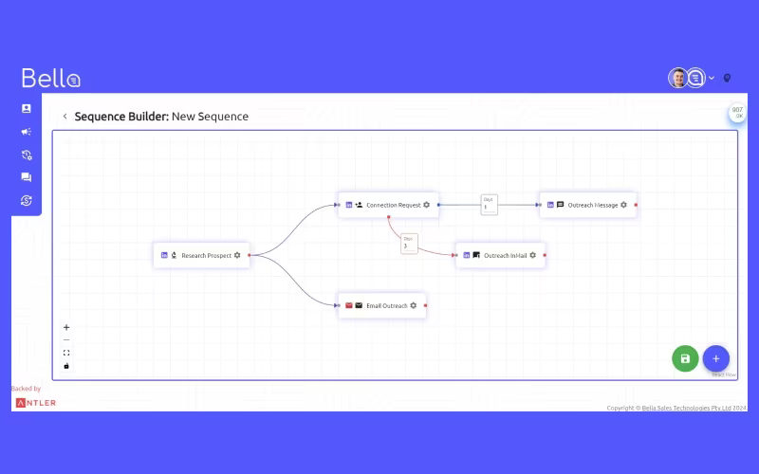The height and width of the screenshot is (474, 759).
Task: Zoom in the canvas with plus control
Action: (66, 327)
